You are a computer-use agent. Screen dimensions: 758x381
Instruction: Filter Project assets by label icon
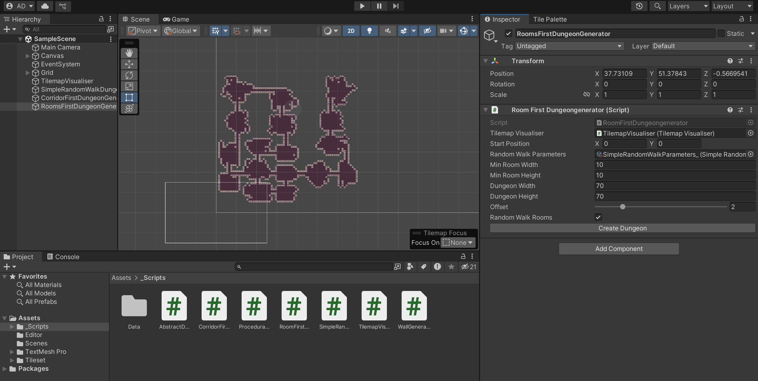[424, 267]
